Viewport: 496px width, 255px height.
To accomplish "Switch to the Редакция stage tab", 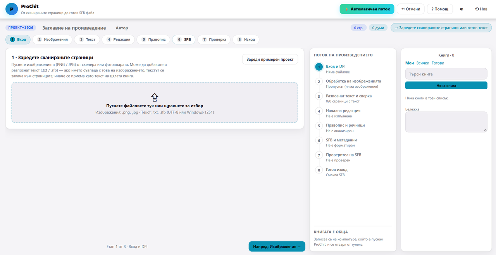I will [x=119, y=39].
